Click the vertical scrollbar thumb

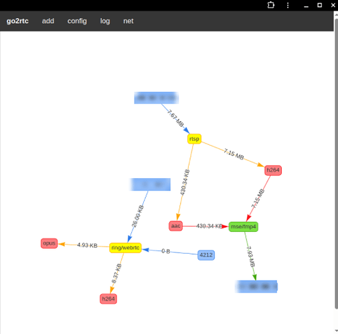pyautogui.click(x=336, y=164)
